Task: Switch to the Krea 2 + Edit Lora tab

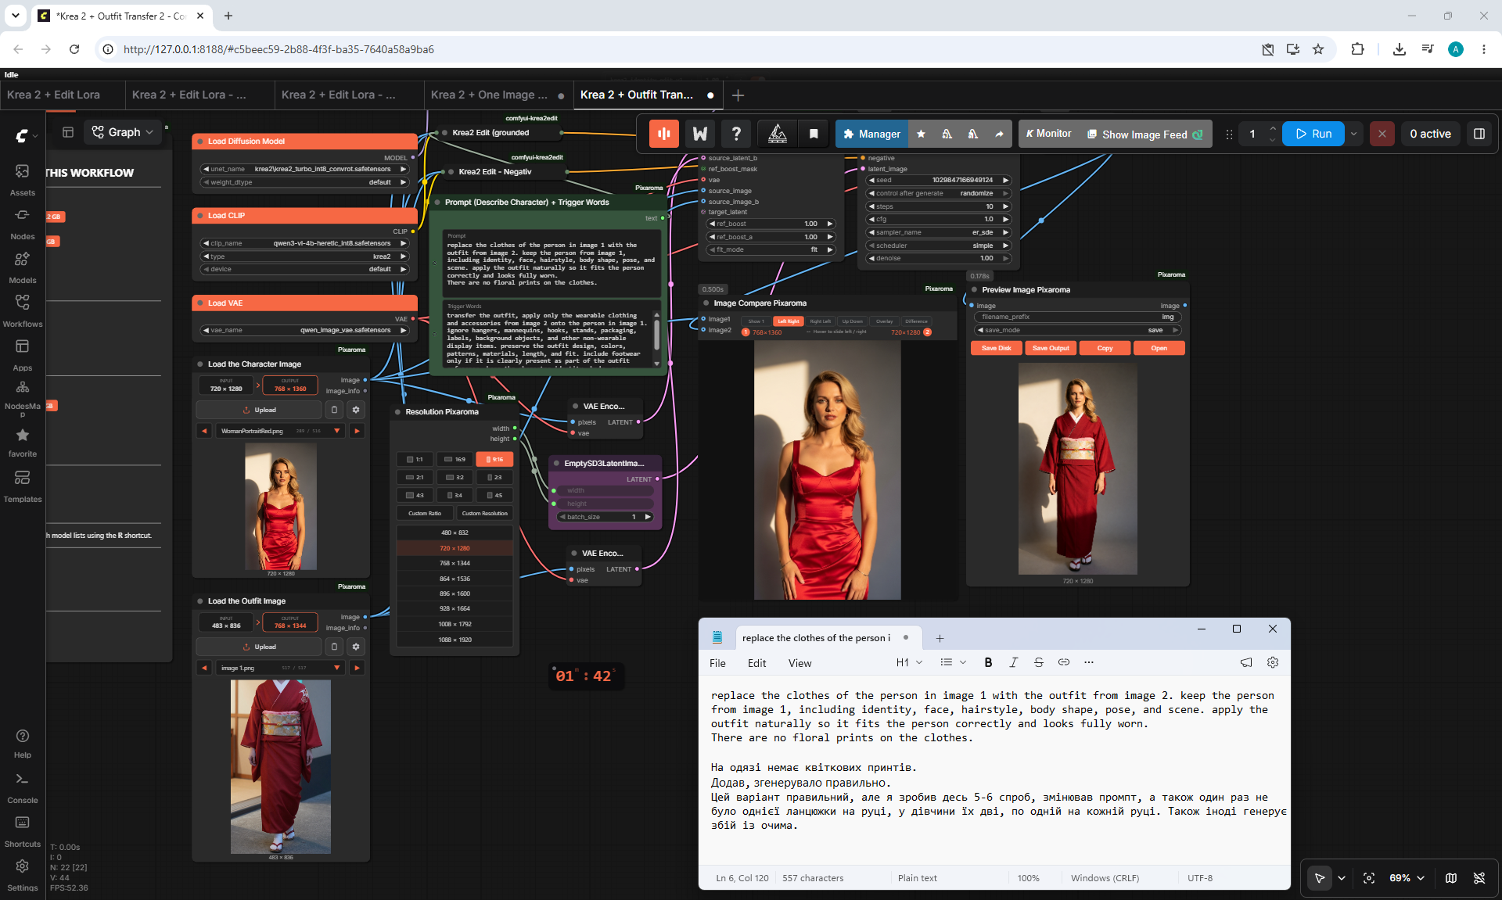Action: [54, 95]
